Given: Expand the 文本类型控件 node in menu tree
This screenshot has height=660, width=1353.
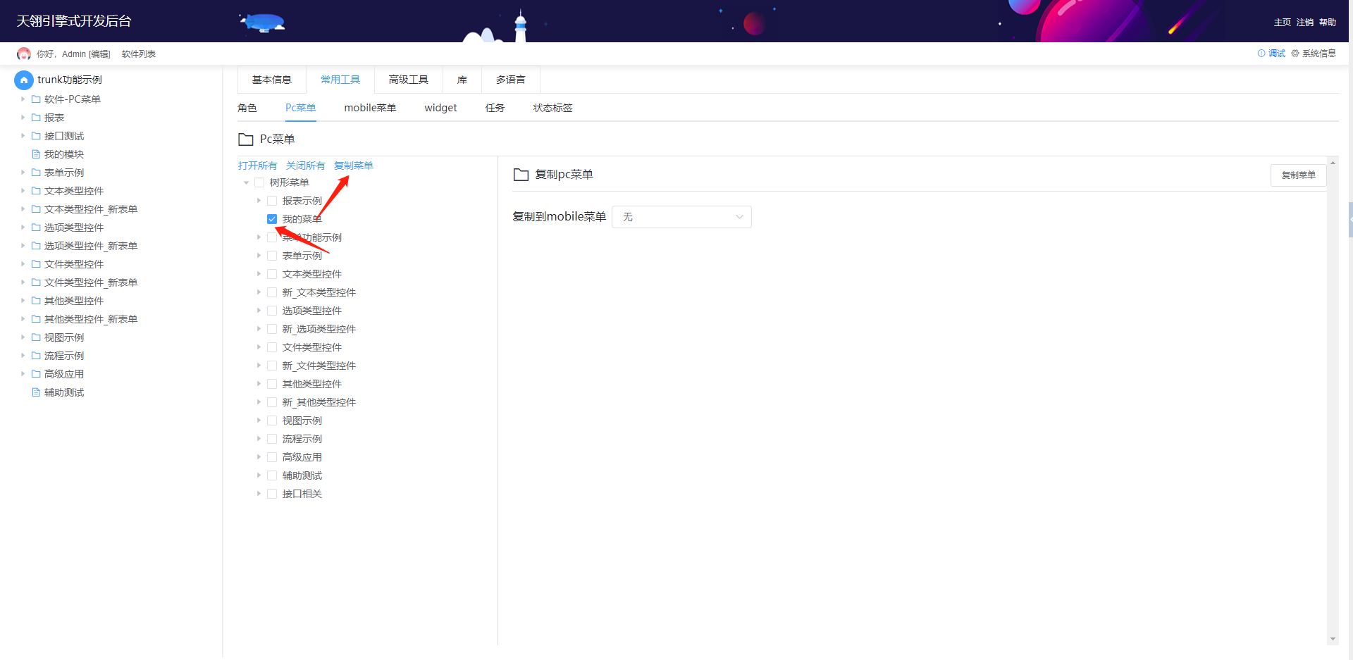Looking at the screenshot, I should (x=259, y=274).
